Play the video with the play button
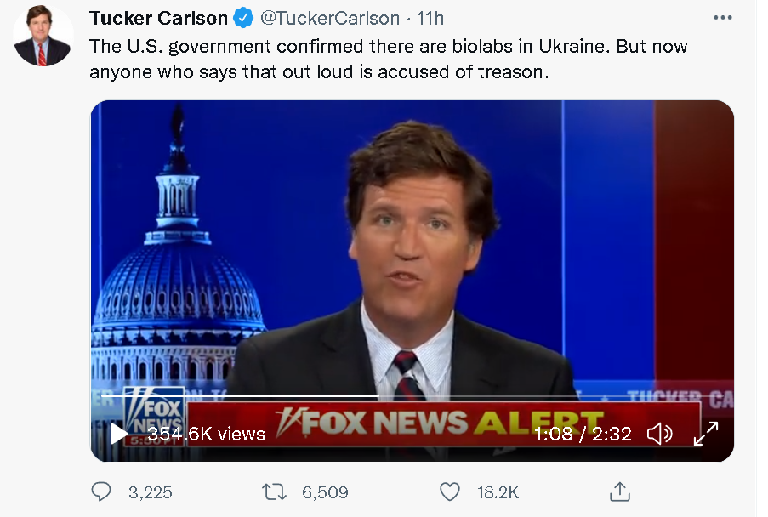The width and height of the screenshot is (768, 517). (x=120, y=434)
